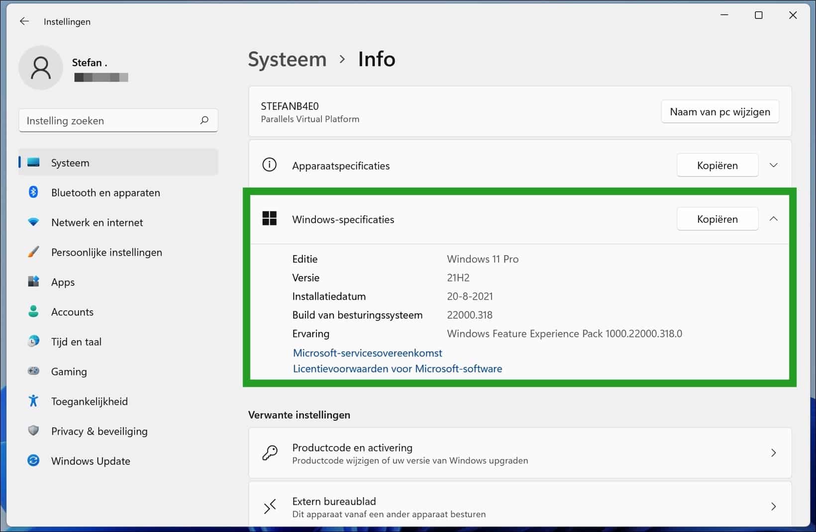Open Toegankelijkheid settings category
Image resolution: width=816 pixels, height=532 pixels.
(x=118, y=401)
